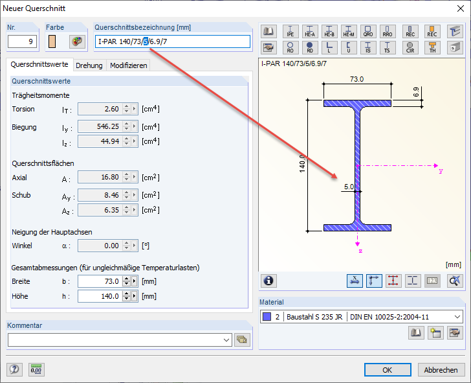Click the help question mark button
The image size is (471, 383).
click(14, 369)
